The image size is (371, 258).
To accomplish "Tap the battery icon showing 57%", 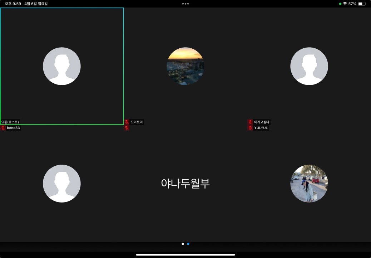I will [362, 4].
